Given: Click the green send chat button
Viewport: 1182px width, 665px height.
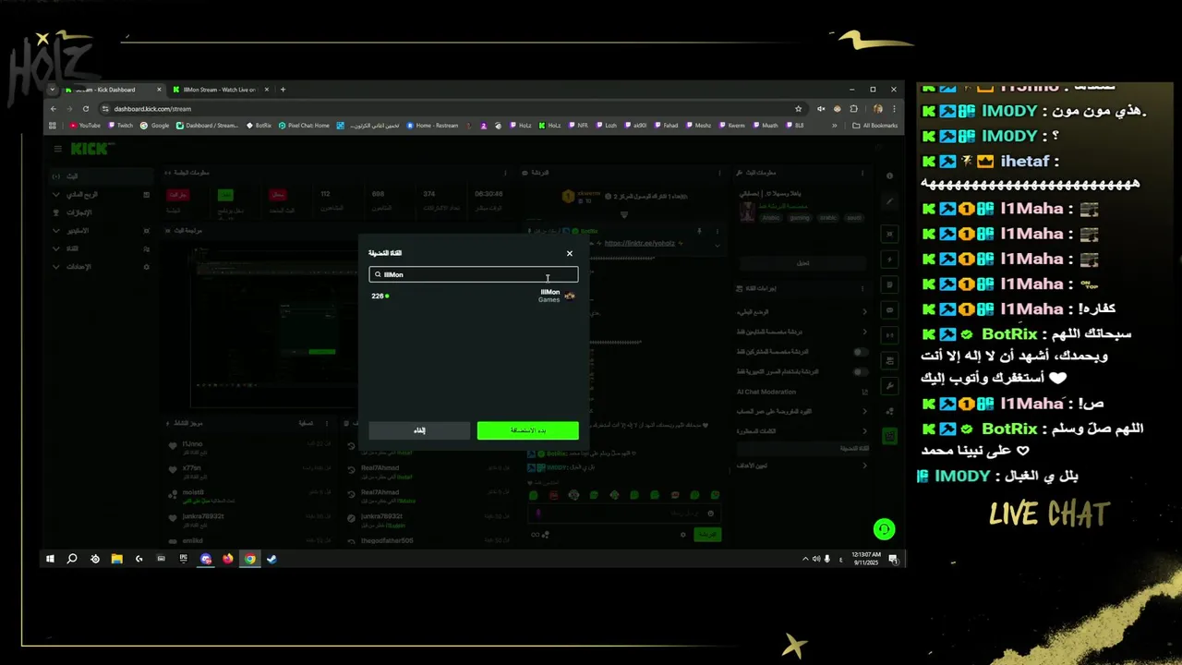Looking at the screenshot, I should 707,534.
